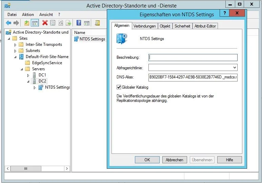Open Properties via toolbar sheet icon
Image resolution: width=262 pixels, height=183 pixels.
pos(53,23)
